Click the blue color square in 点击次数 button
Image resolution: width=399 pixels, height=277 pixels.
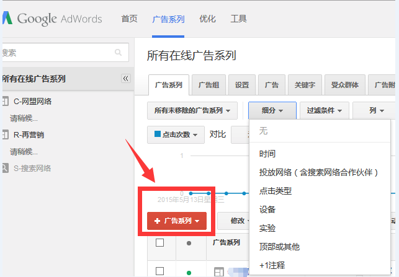coord(158,134)
